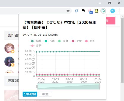Click the 分析数据 button
124x101 pixels.
point(30,94)
